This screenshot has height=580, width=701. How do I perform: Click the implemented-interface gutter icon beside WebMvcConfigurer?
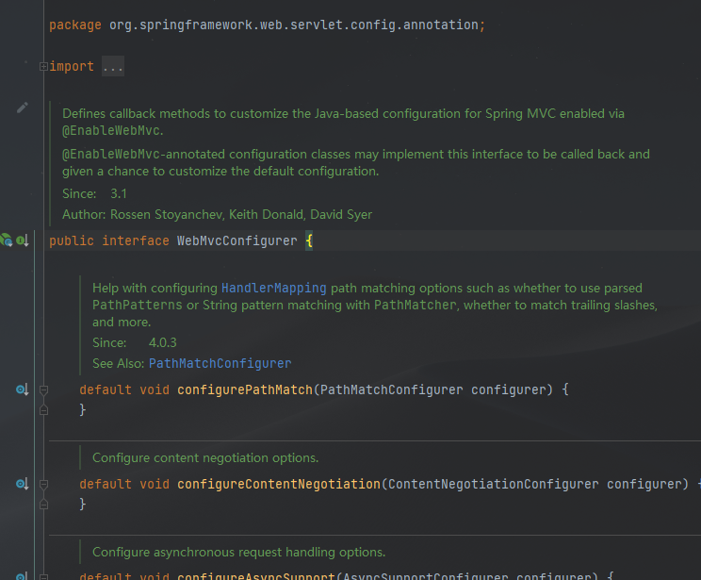pos(21,240)
